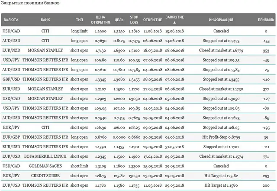Click the 'long limit' type cell

click(79, 31)
